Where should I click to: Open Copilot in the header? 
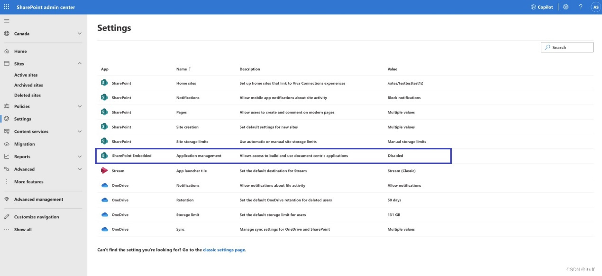[542, 7]
